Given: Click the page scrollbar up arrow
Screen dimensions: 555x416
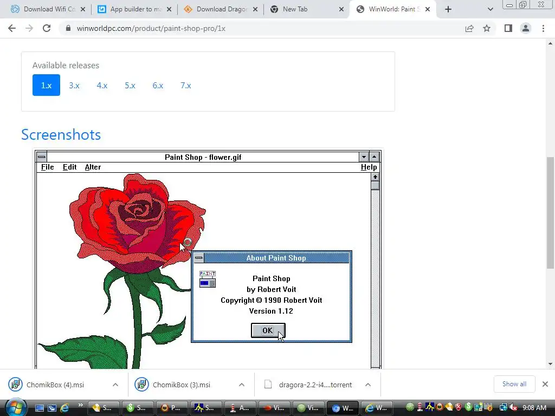Looking at the screenshot, I should click(550, 43).
